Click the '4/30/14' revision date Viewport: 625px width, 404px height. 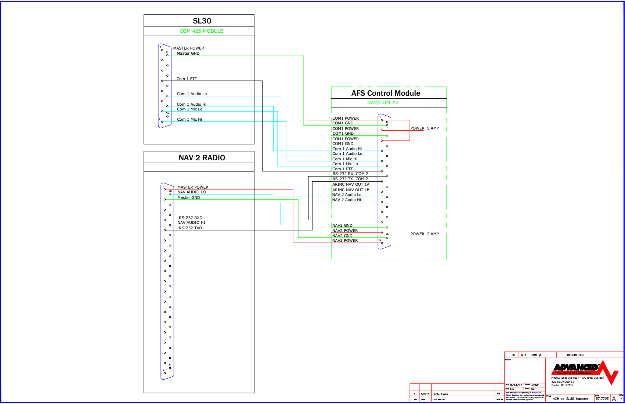425,394
